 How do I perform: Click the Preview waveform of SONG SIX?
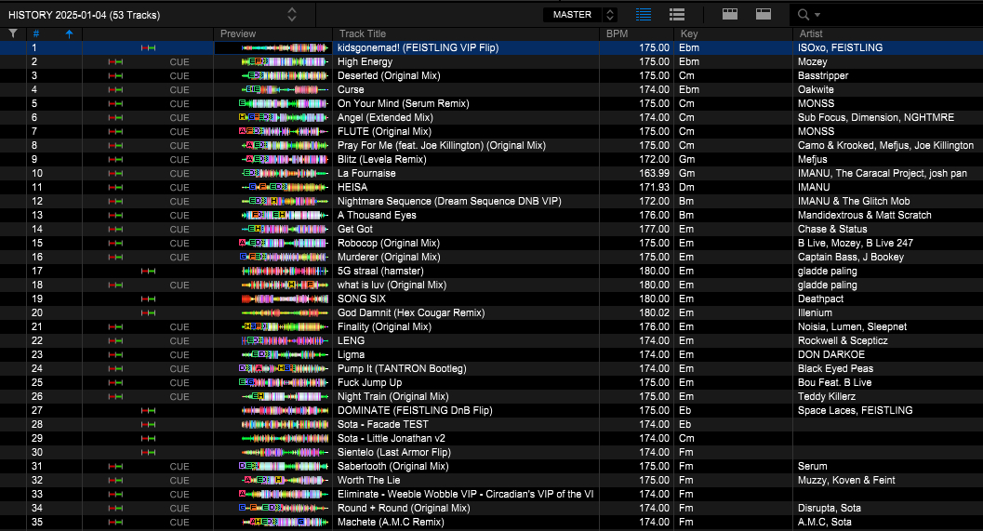pos(285,299)
